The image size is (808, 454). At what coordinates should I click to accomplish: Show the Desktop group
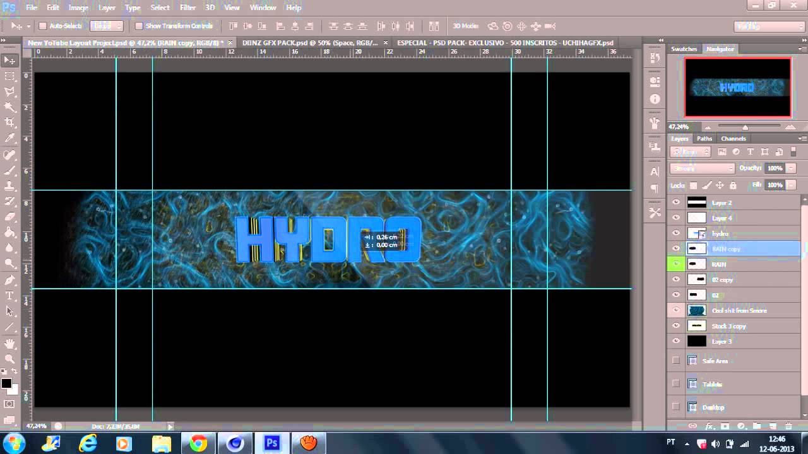coord(676,407)
